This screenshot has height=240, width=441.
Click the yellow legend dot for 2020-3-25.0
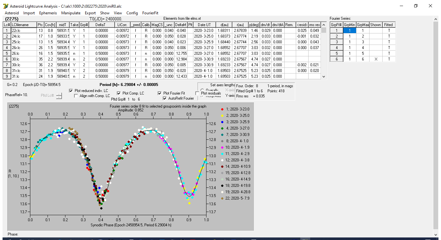[222, 116]
